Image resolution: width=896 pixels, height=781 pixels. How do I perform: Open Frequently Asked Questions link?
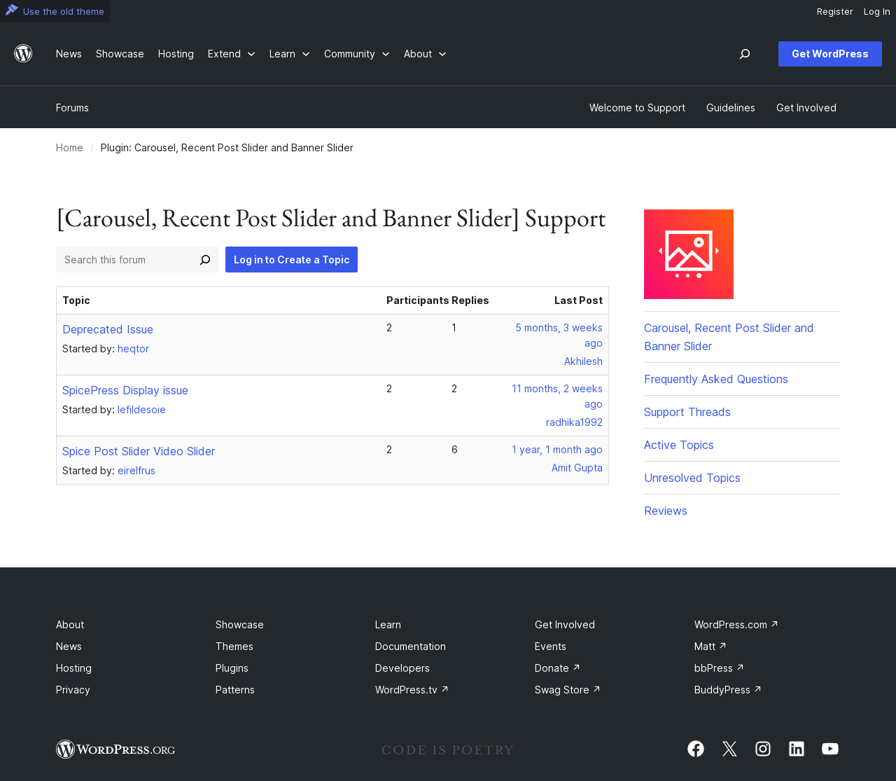point(716,379)
